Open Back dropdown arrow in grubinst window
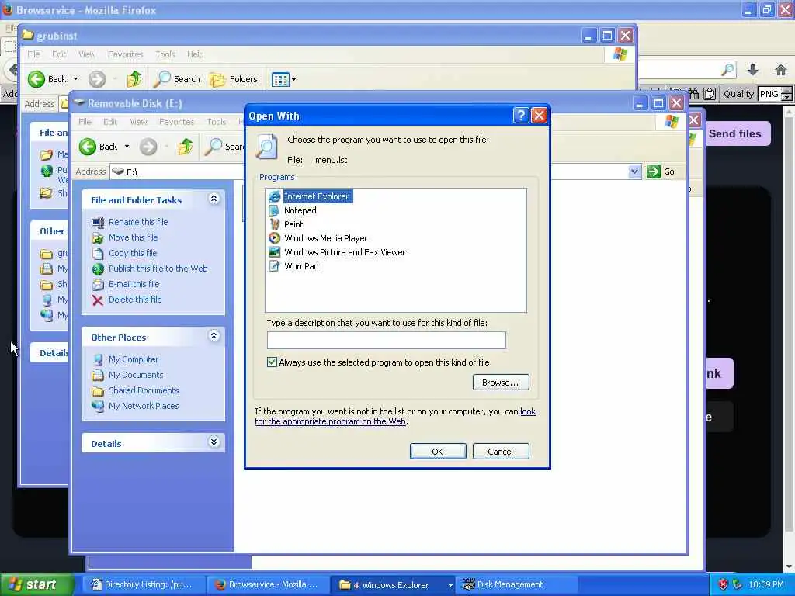The width and height of the screenshot is (795, 596). coord(75,79)
